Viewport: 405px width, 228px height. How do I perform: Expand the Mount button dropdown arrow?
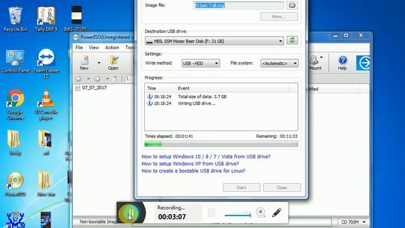pos(321,58)
